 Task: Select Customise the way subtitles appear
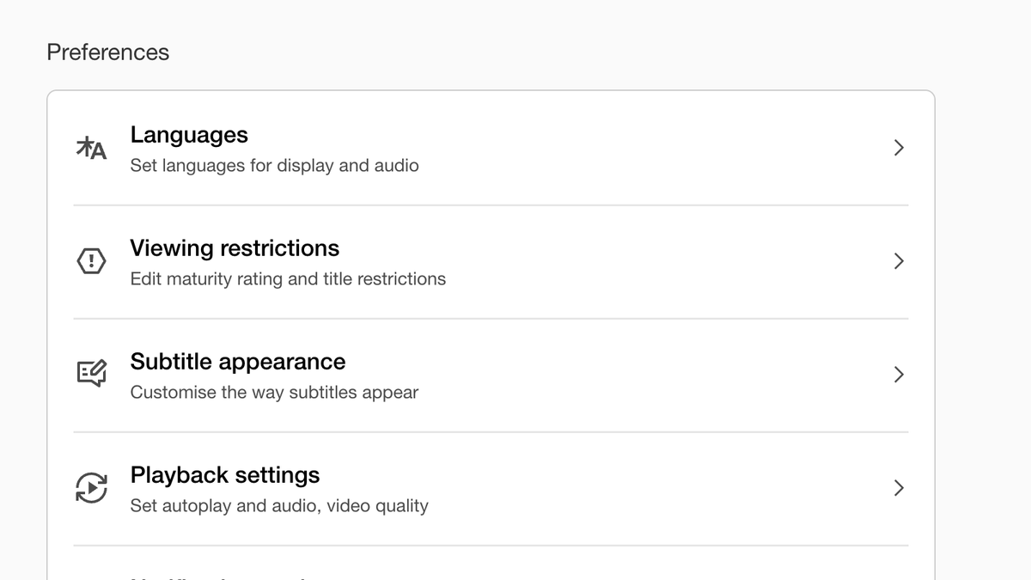[273, 392]
